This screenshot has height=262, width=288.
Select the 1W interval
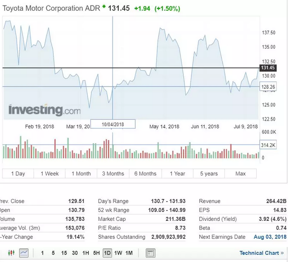pyautogui.click(x=118, y=253)
